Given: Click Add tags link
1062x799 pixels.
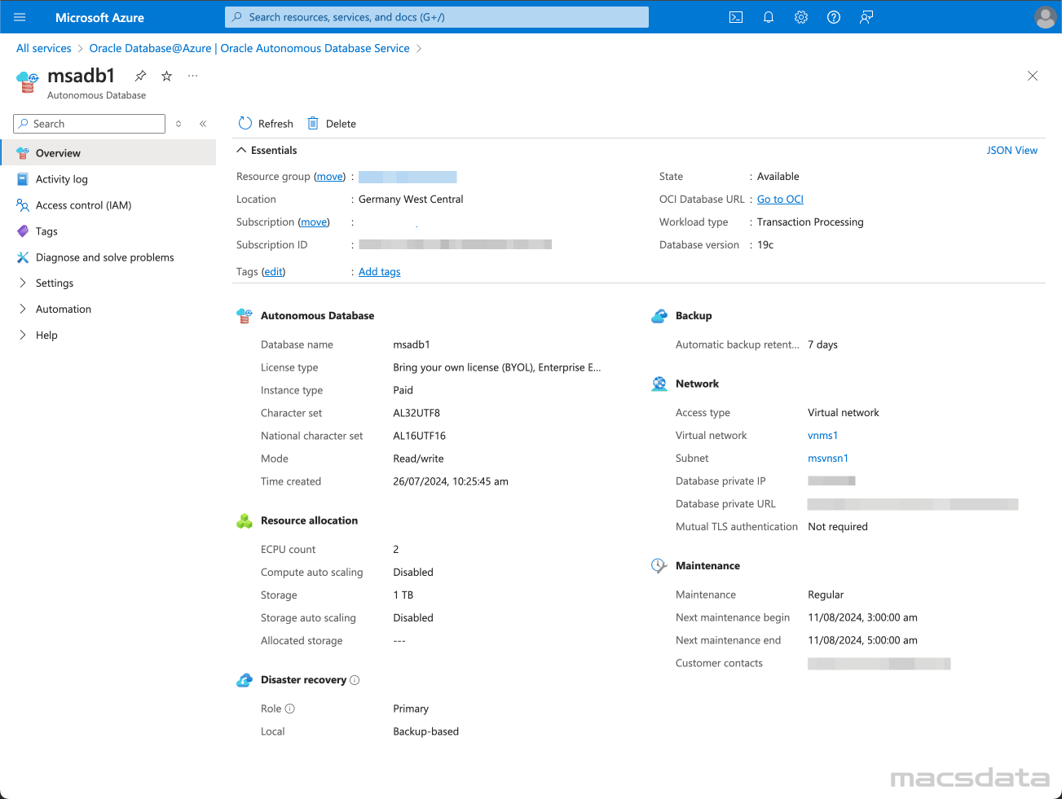Looking at the screenshot, I should coord(380,271).
